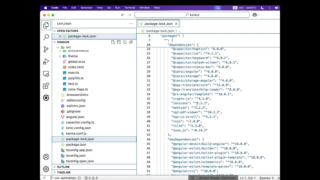Expand the Outline section

click(x=54, y=167)
